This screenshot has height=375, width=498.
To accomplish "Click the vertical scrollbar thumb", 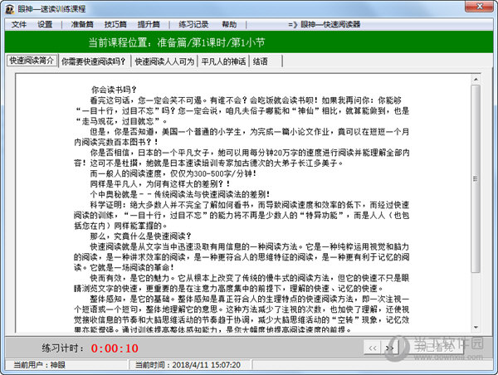I will (476, 178).
